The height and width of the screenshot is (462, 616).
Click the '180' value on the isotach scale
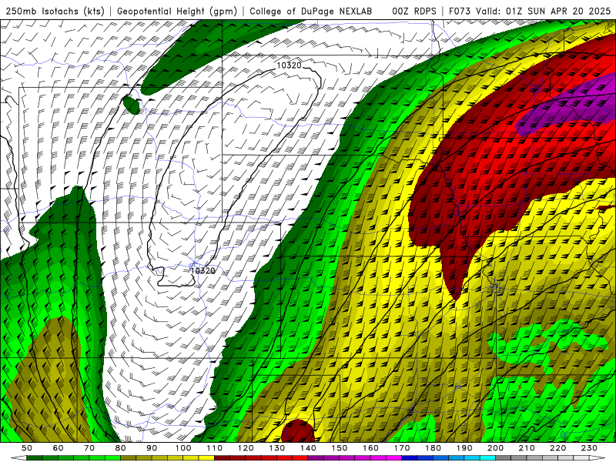[433, 448]
